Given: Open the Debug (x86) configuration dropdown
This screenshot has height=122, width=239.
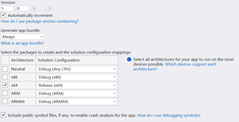Looking at the screenshot, I should coord(77,77).
